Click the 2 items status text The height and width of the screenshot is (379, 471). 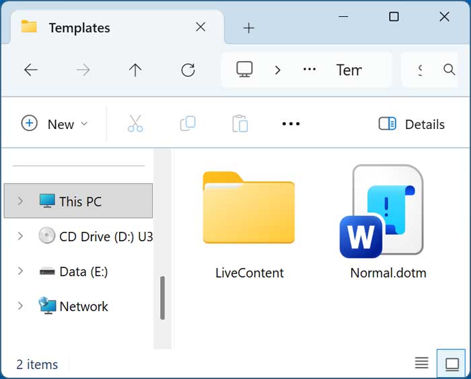click(37, 365)
